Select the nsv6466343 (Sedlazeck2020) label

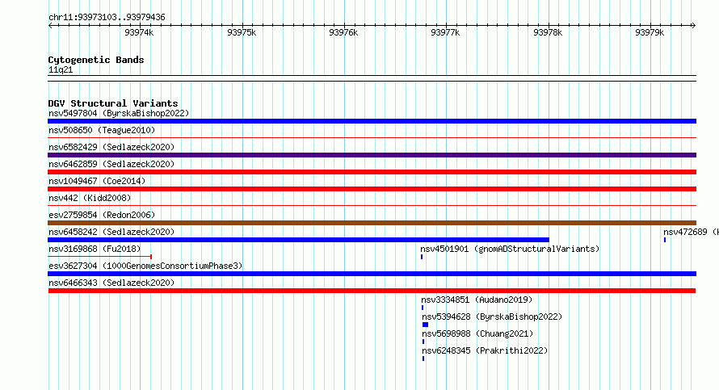[111, 283]
